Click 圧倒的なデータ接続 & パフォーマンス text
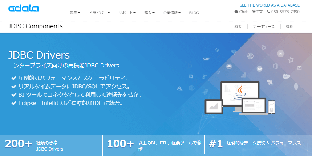The height and width of the screenshot is (156, 312). pos(264,143)
